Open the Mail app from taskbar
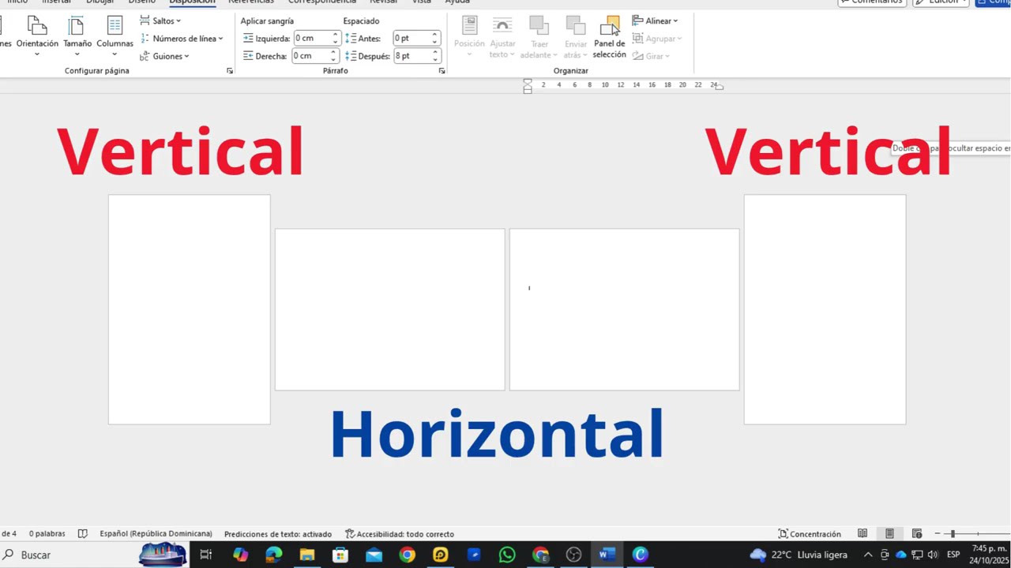Image resolution: width=1011 pixels, height=568 pixels. pos(374,555)
